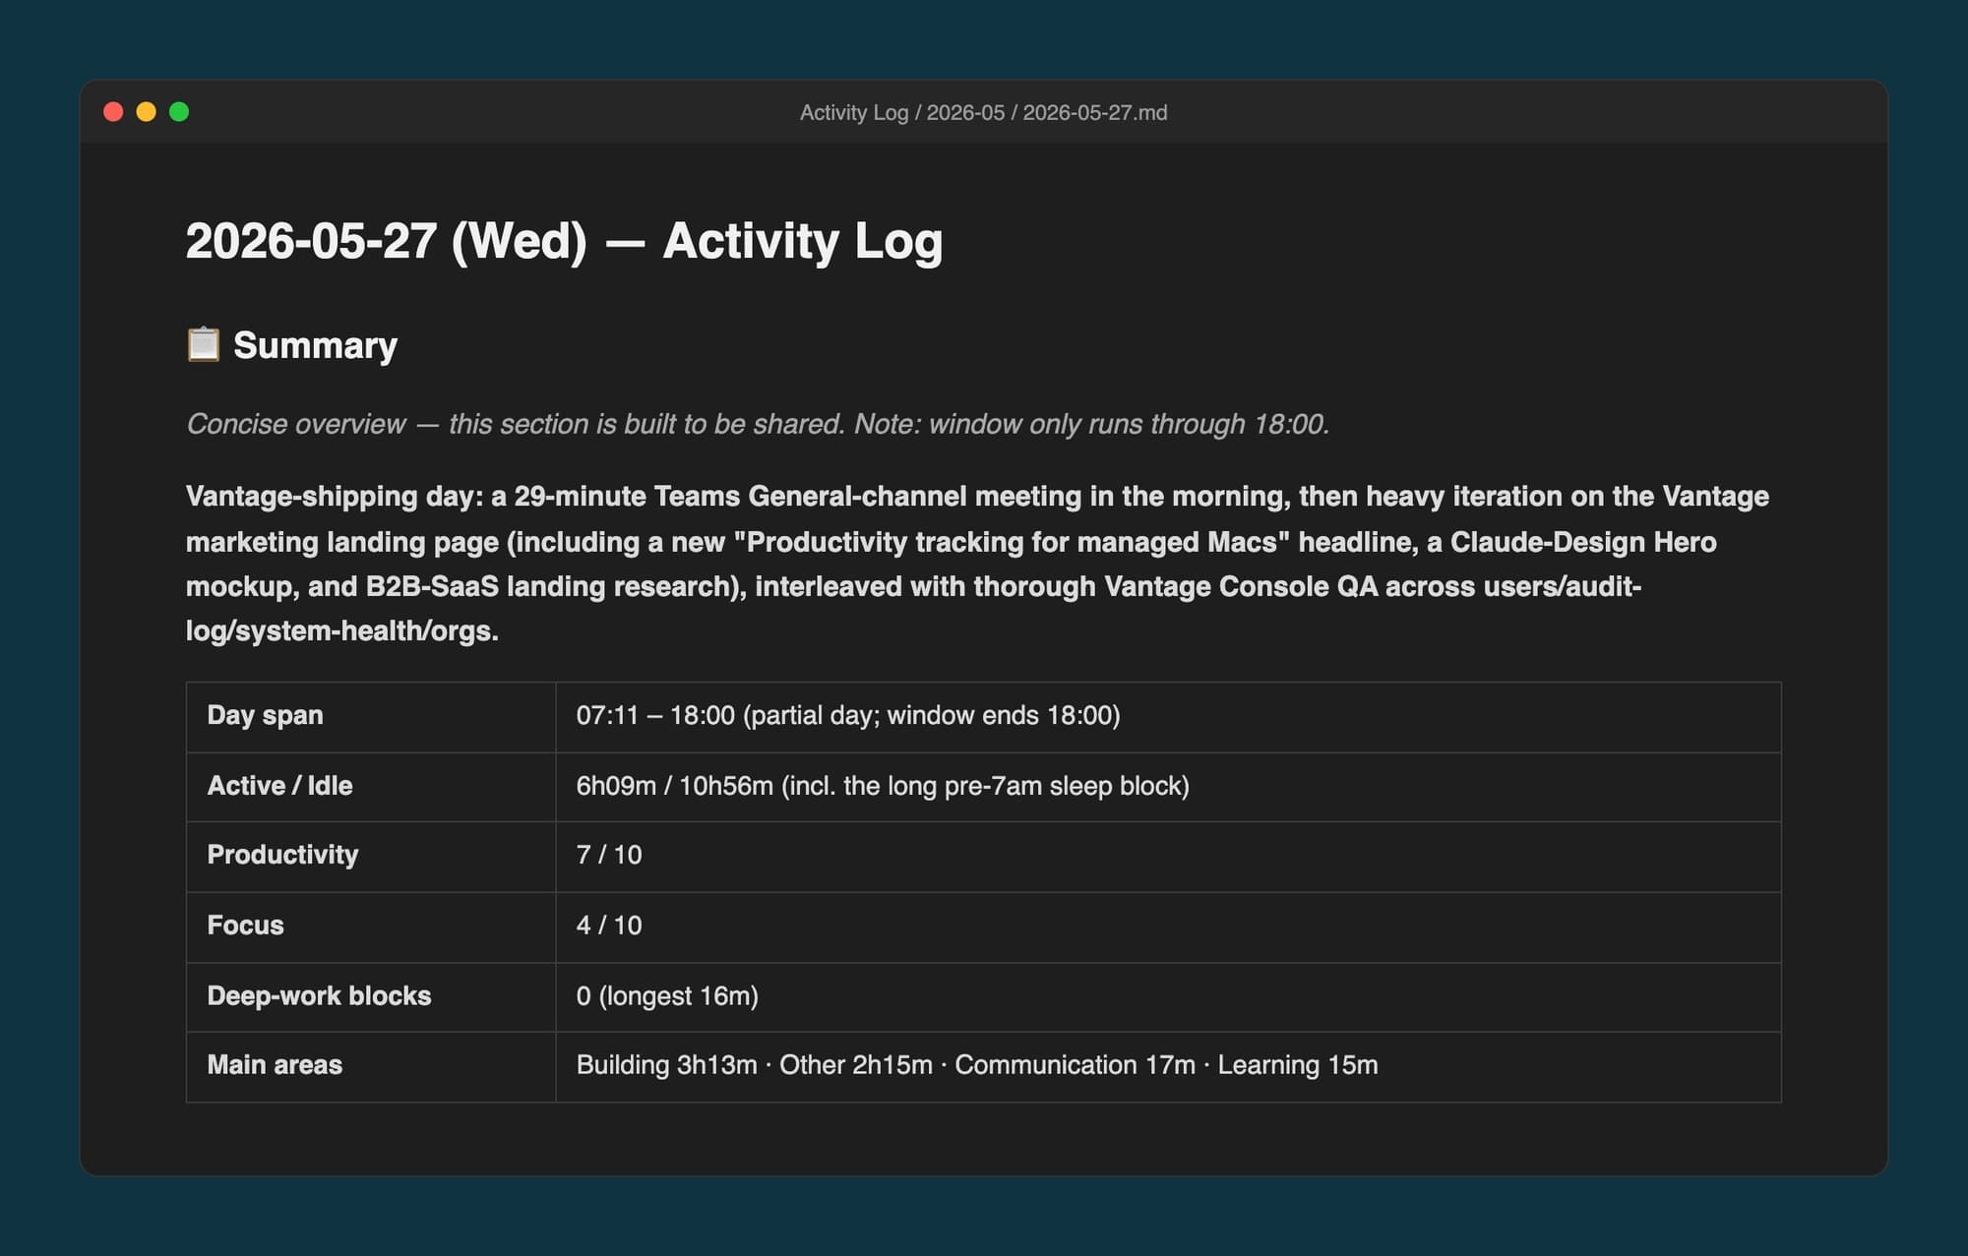Click the "Productivity" row label

(x=282, y=855)
